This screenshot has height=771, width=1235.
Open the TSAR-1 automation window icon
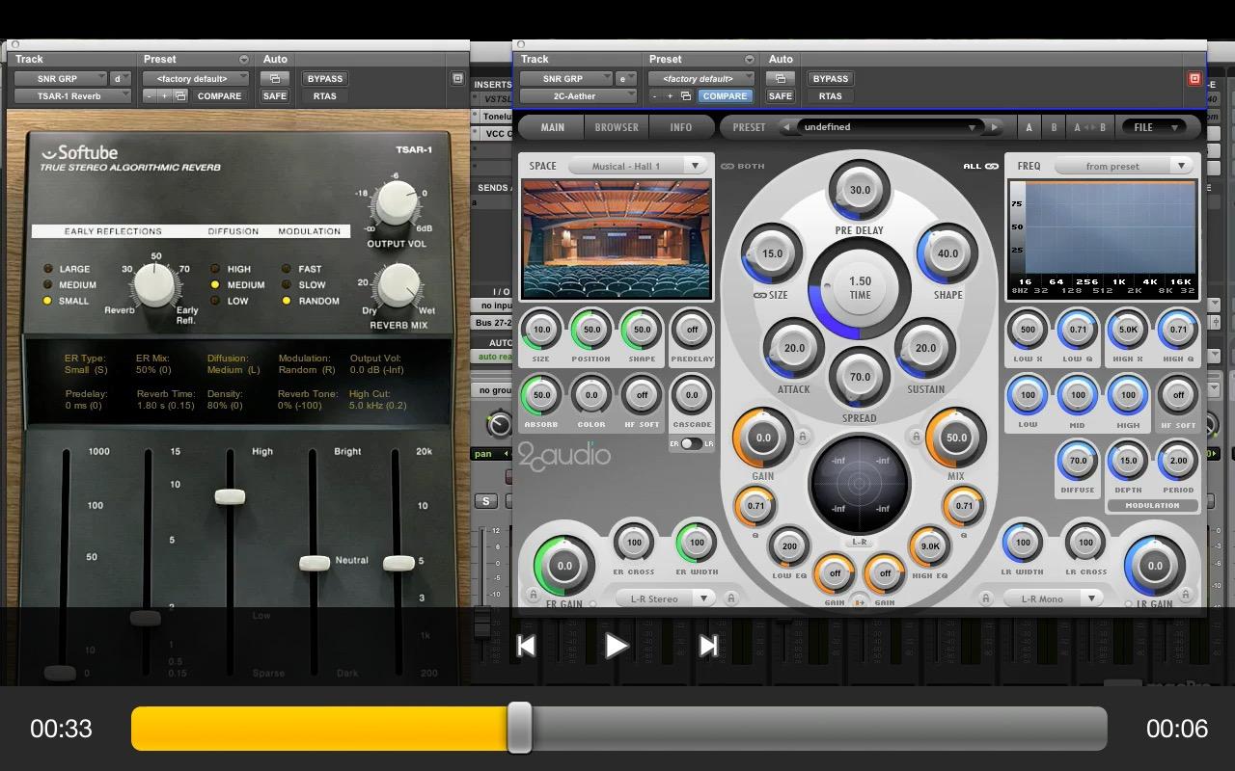pyautogui.click(x=275, y=79)
